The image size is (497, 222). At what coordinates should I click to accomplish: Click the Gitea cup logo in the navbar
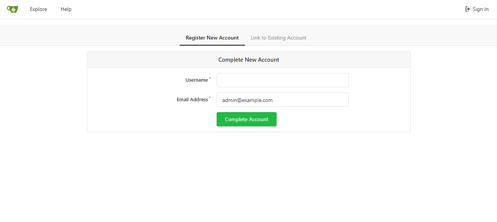[12, 9]
